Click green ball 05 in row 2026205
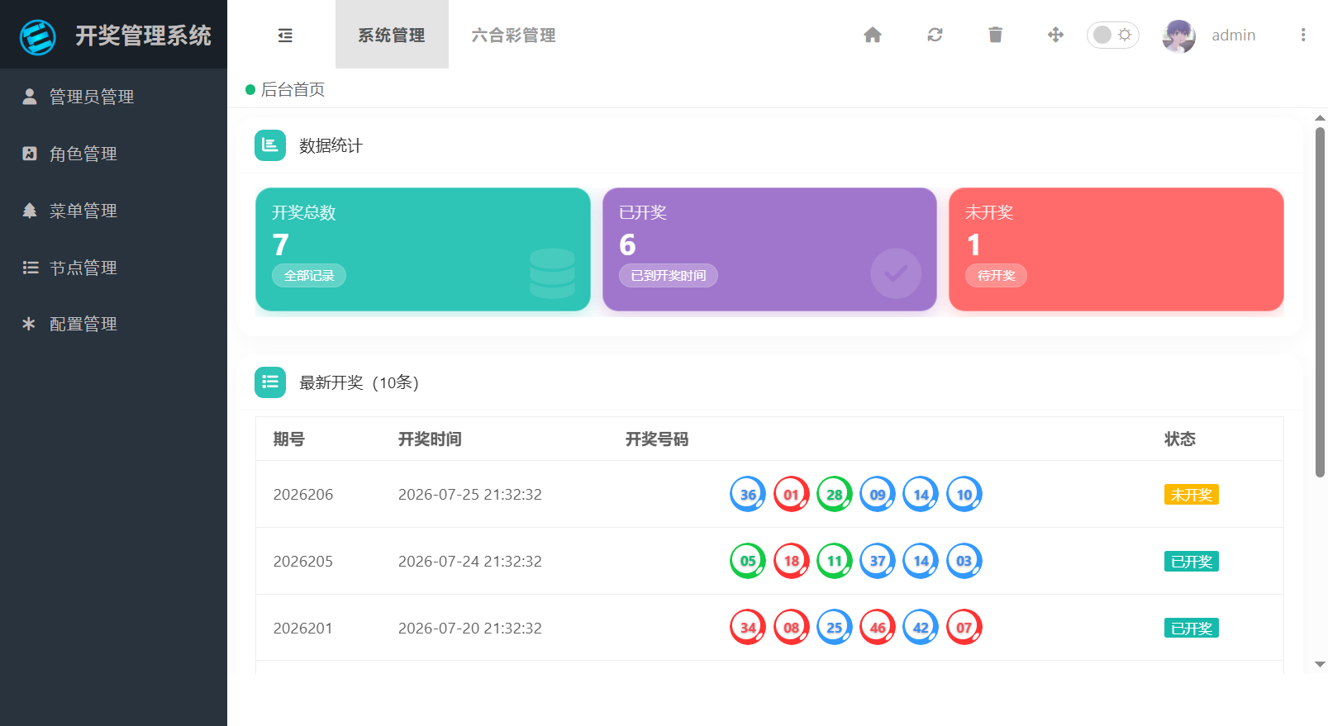1328x726 pixels. tap(748, 561)
